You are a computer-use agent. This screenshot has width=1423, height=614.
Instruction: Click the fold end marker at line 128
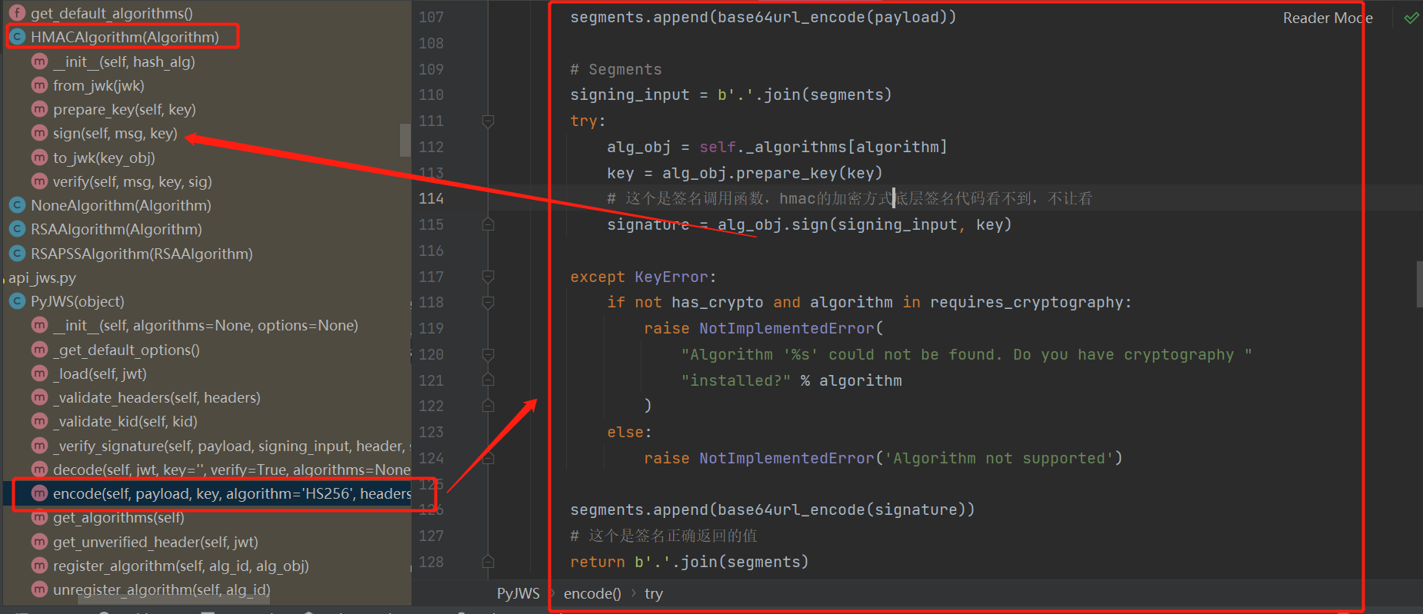(488, 562)
